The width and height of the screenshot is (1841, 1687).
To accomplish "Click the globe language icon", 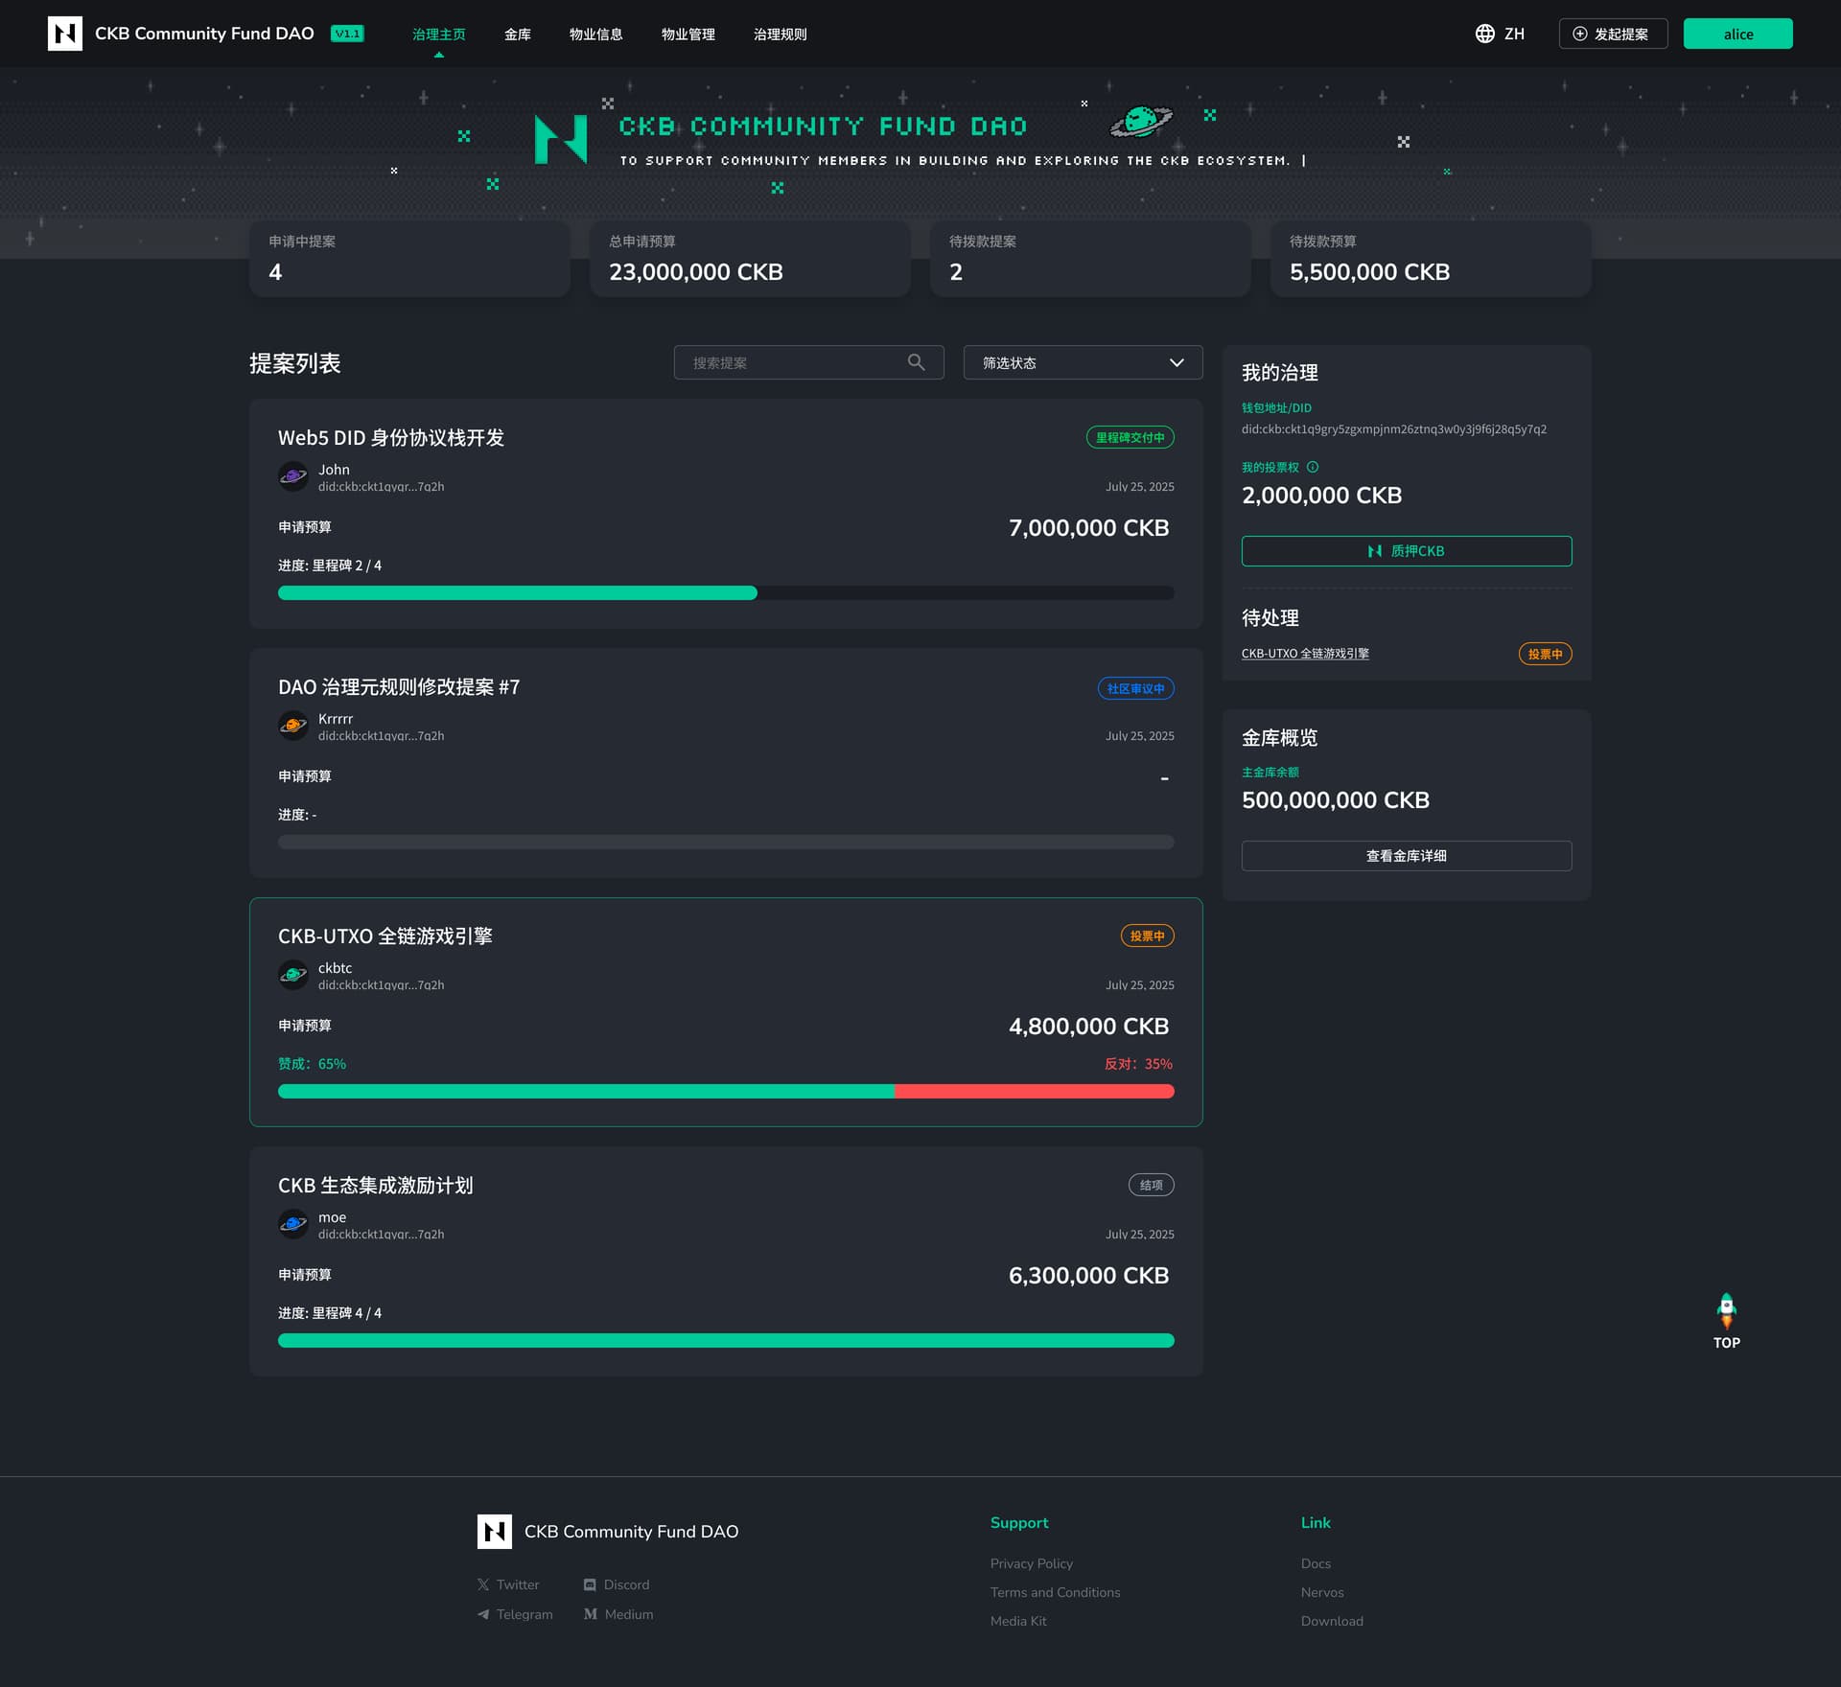I will click(1484, 34).
